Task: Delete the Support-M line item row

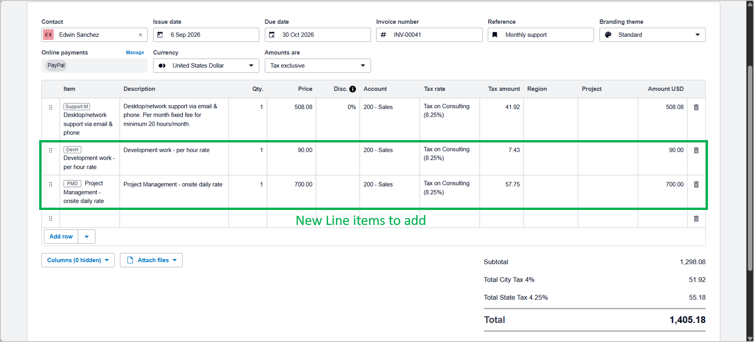Action: pos(696,107)
